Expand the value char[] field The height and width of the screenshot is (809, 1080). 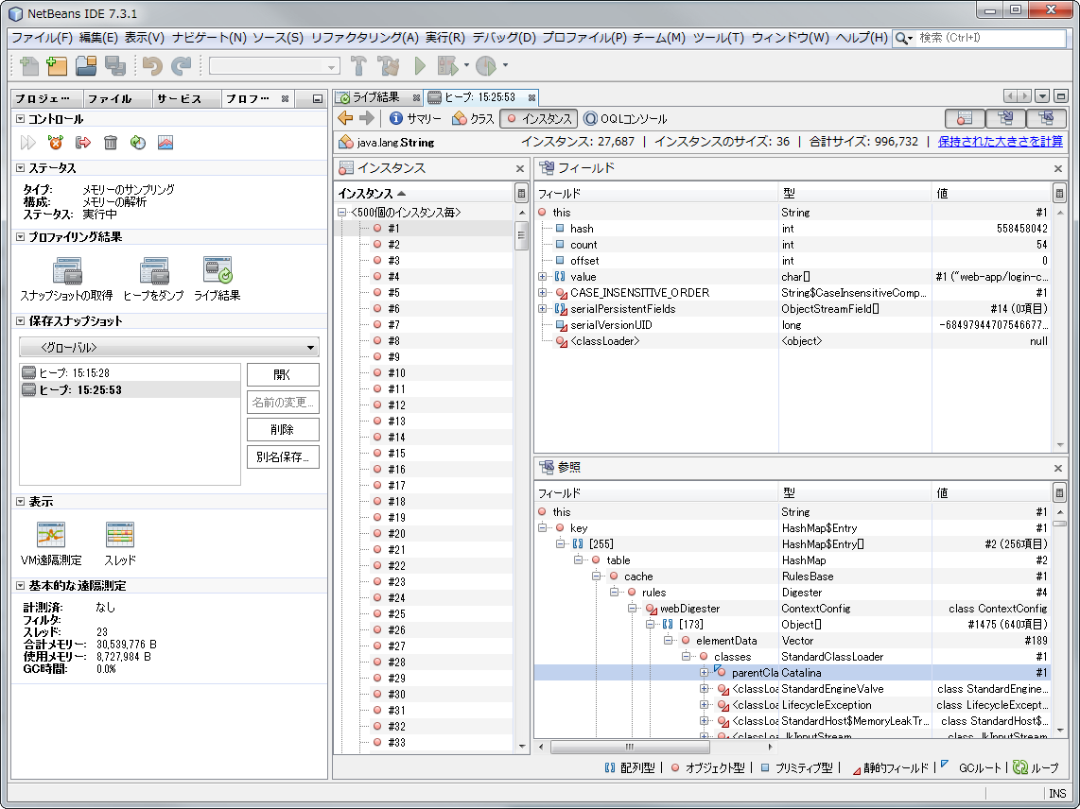(x=543, y=277)
